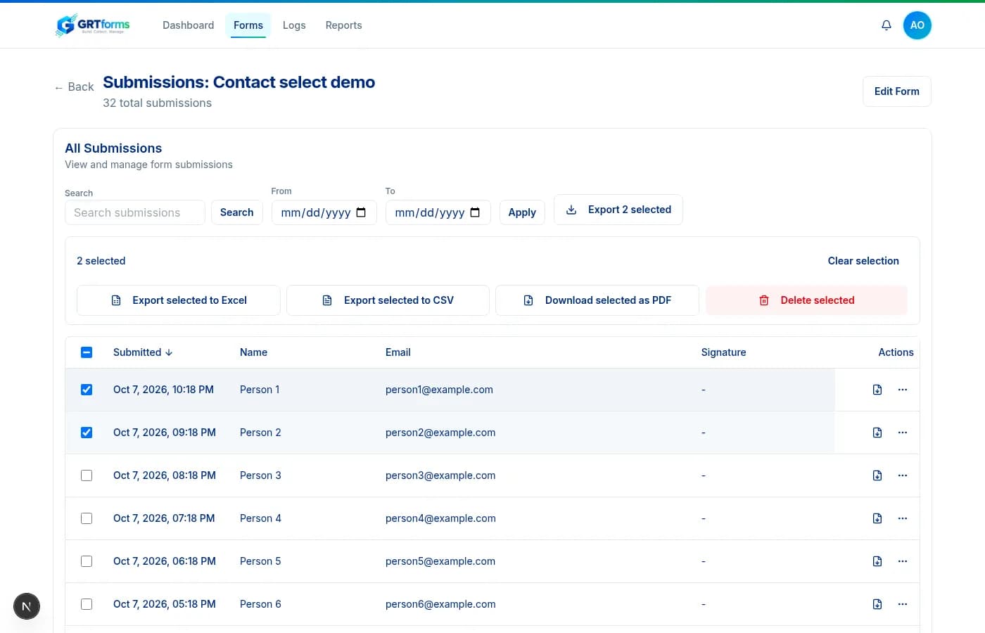The width and height of the screenshot is (985, 633).
Task: Go to the Dashboard tab
Action: click(x=188, y=25)
